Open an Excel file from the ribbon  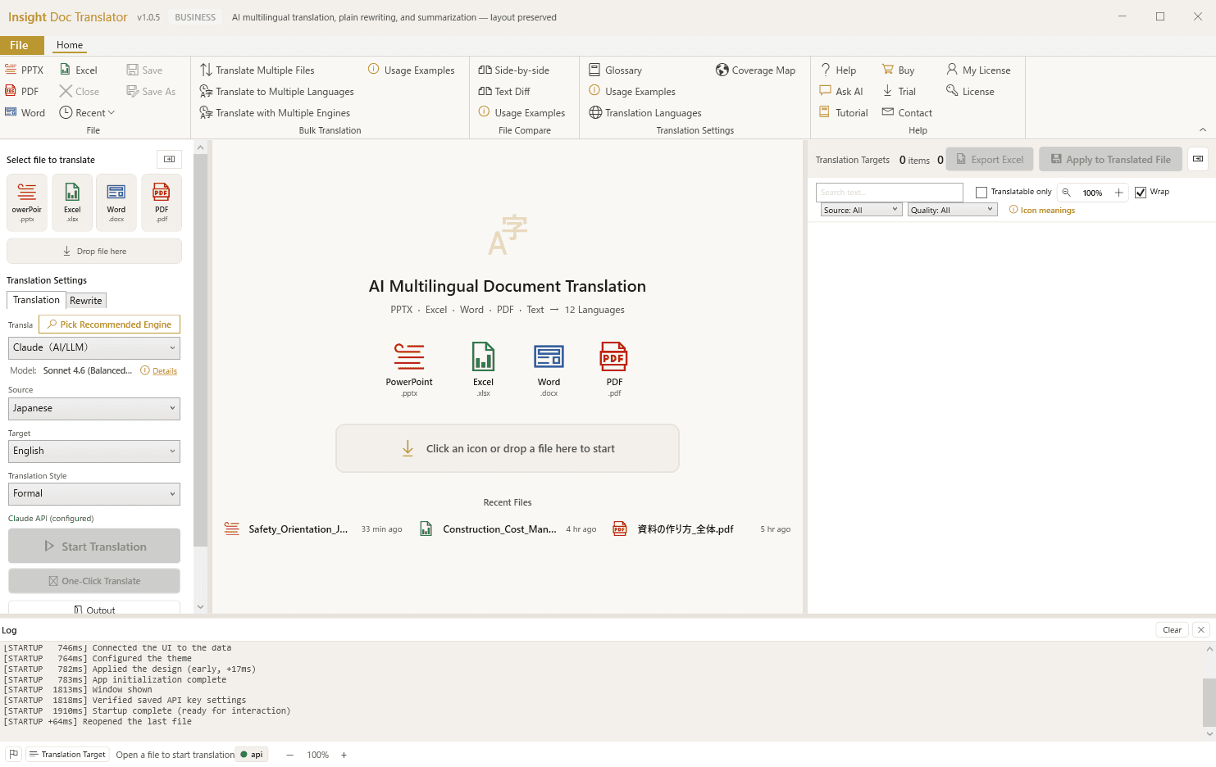tap(79, 70)
